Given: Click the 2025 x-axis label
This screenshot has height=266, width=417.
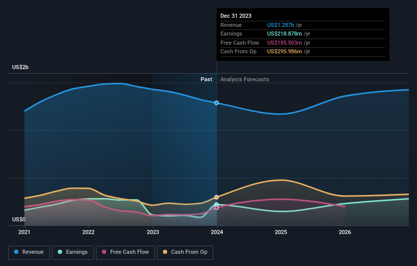Looking at the screenshot, I should [x=281, y=232].
